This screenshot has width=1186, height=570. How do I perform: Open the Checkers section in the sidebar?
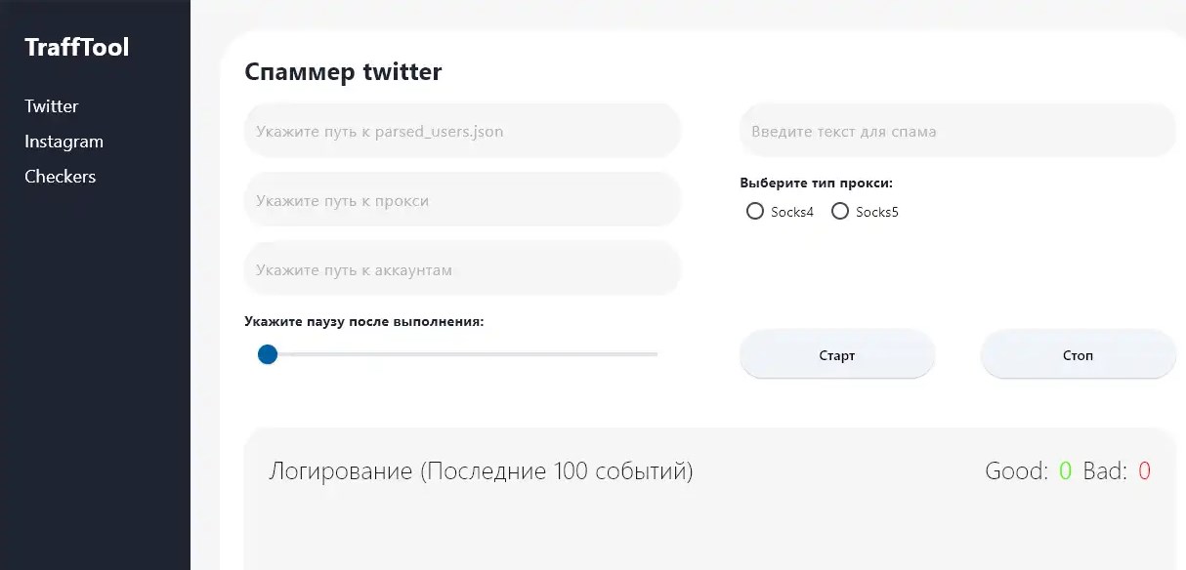tap(60, 177)
